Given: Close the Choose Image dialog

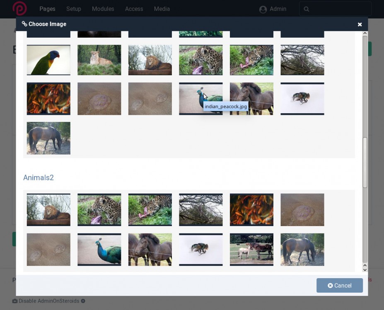Looking at the screenshot, I should coord(360,24).
